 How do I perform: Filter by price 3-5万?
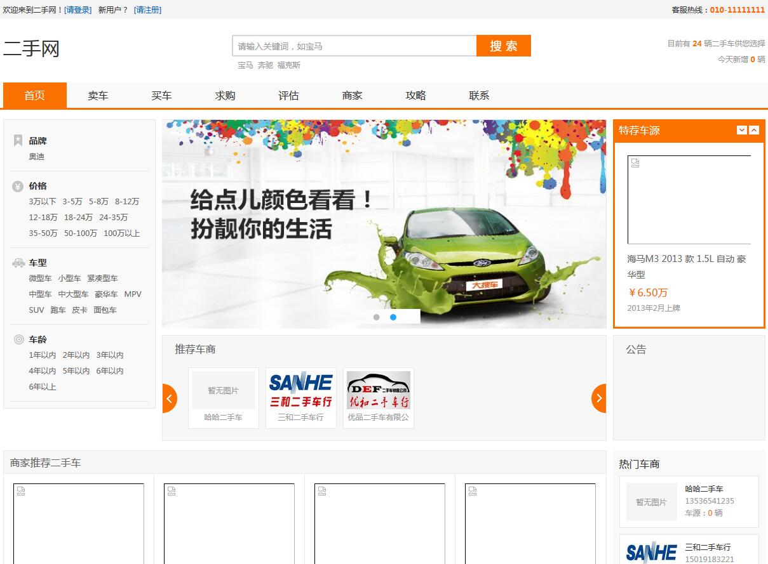72,202
